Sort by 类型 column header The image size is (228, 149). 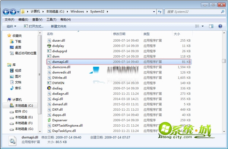pyautogui.click(x=146, y=34)
